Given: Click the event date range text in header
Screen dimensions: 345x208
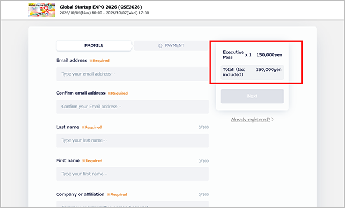Looking at the screenshot, I should click(x=104, y=13).
